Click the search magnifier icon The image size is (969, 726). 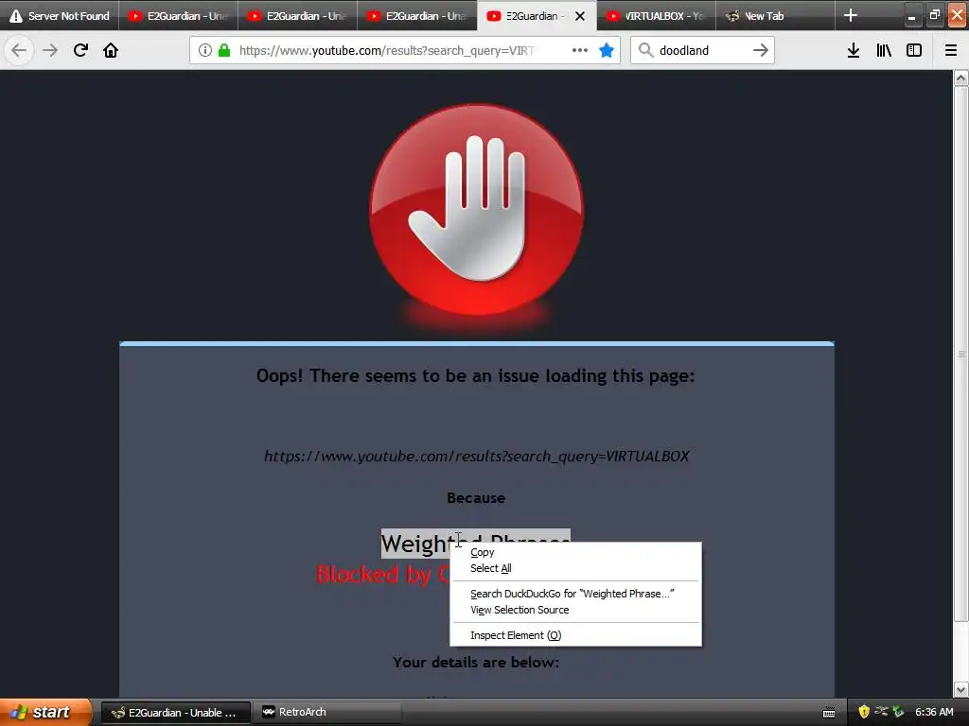click(645, 50)
